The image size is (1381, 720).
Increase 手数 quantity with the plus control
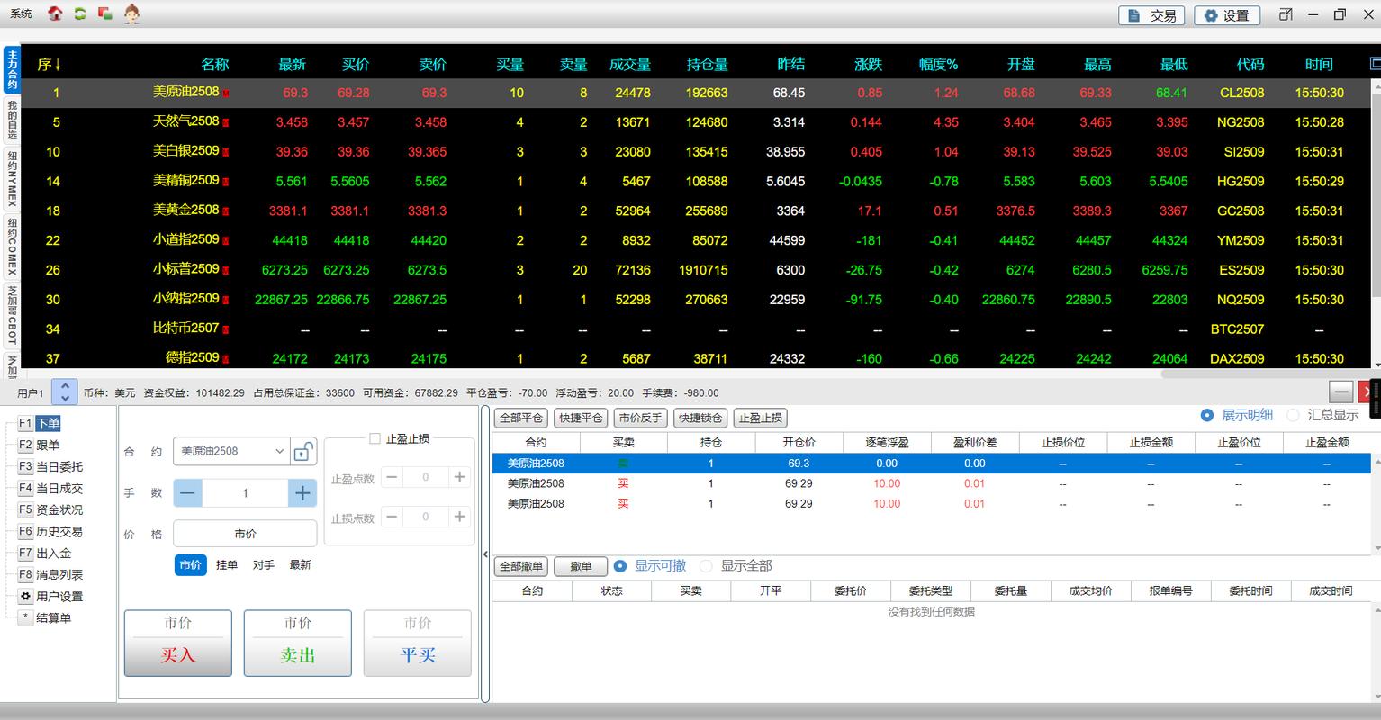[302, 492]
